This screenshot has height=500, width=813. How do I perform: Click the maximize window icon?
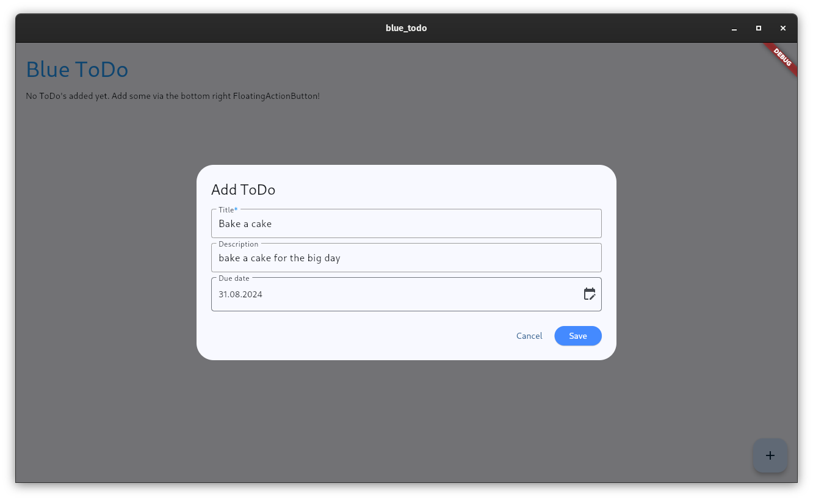[x=758, y=28]
